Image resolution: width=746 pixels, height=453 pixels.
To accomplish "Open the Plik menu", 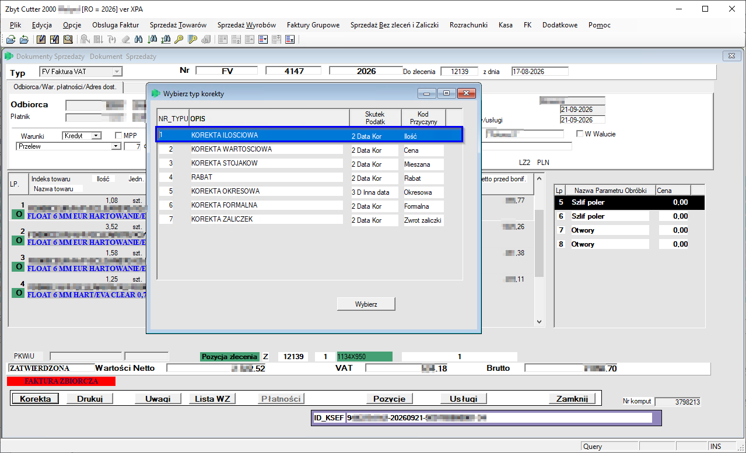I will tap(16, 25).
